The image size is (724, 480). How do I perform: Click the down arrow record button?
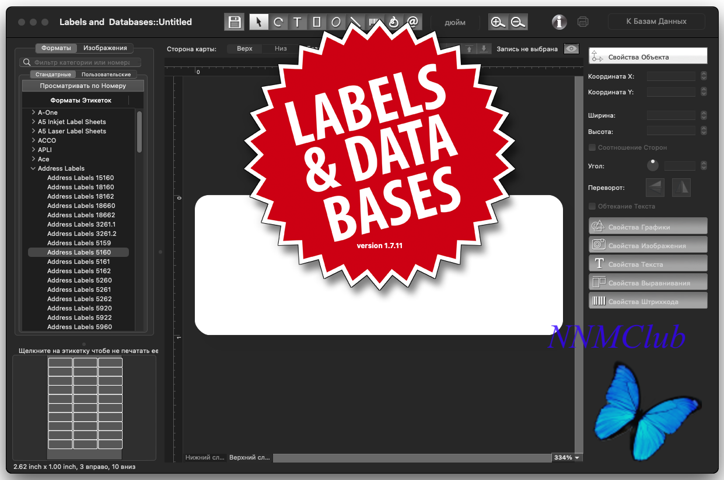coord(484,49)
